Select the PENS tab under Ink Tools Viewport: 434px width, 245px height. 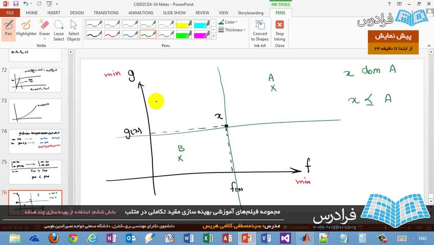coord(280,13)
